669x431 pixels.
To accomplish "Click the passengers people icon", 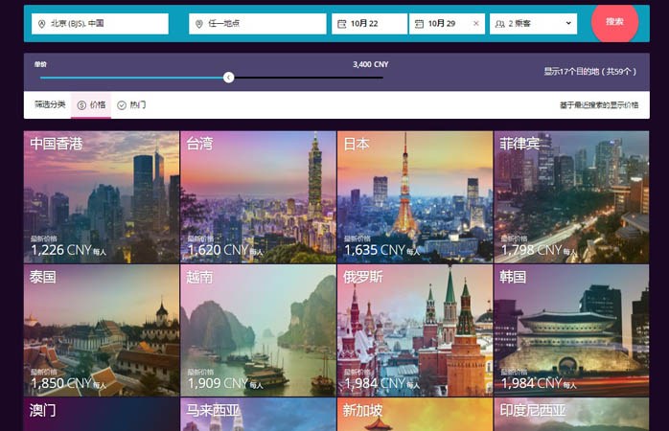I will (x=499, y=24).
